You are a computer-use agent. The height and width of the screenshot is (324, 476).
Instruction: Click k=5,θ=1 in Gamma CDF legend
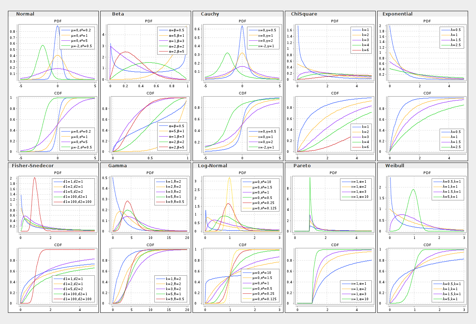pyautogui.click(x=173, y=294)
